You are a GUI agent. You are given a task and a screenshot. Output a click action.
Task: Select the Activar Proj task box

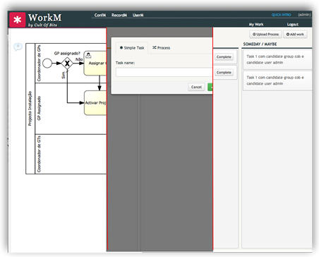tap(95, 103)
